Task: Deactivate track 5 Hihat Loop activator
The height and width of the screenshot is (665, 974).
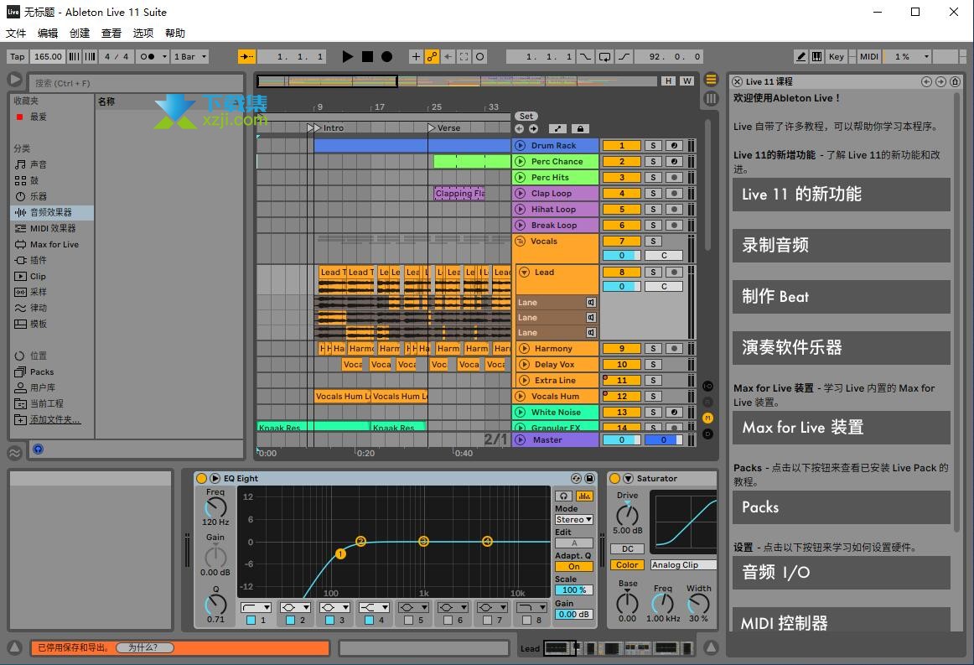Action: (622, 210)
